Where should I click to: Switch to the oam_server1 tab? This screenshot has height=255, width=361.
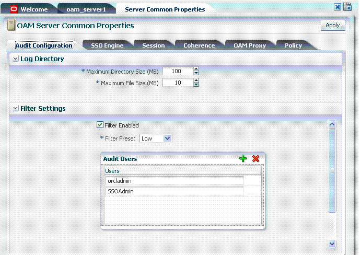86,9
